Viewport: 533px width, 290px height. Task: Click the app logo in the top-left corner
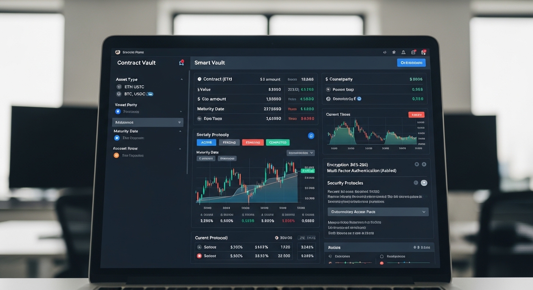point(117,52)
